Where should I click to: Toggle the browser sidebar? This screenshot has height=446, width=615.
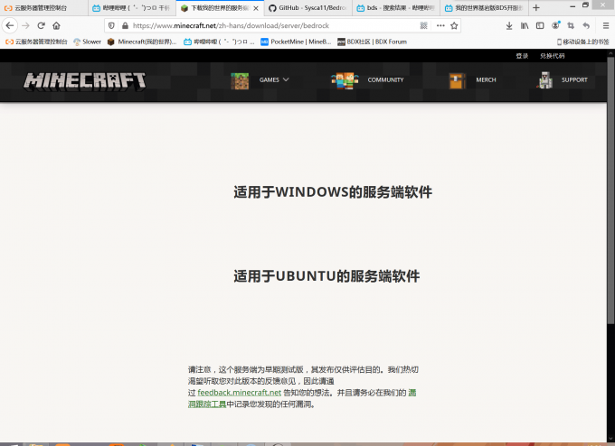[x=540, y=26]
